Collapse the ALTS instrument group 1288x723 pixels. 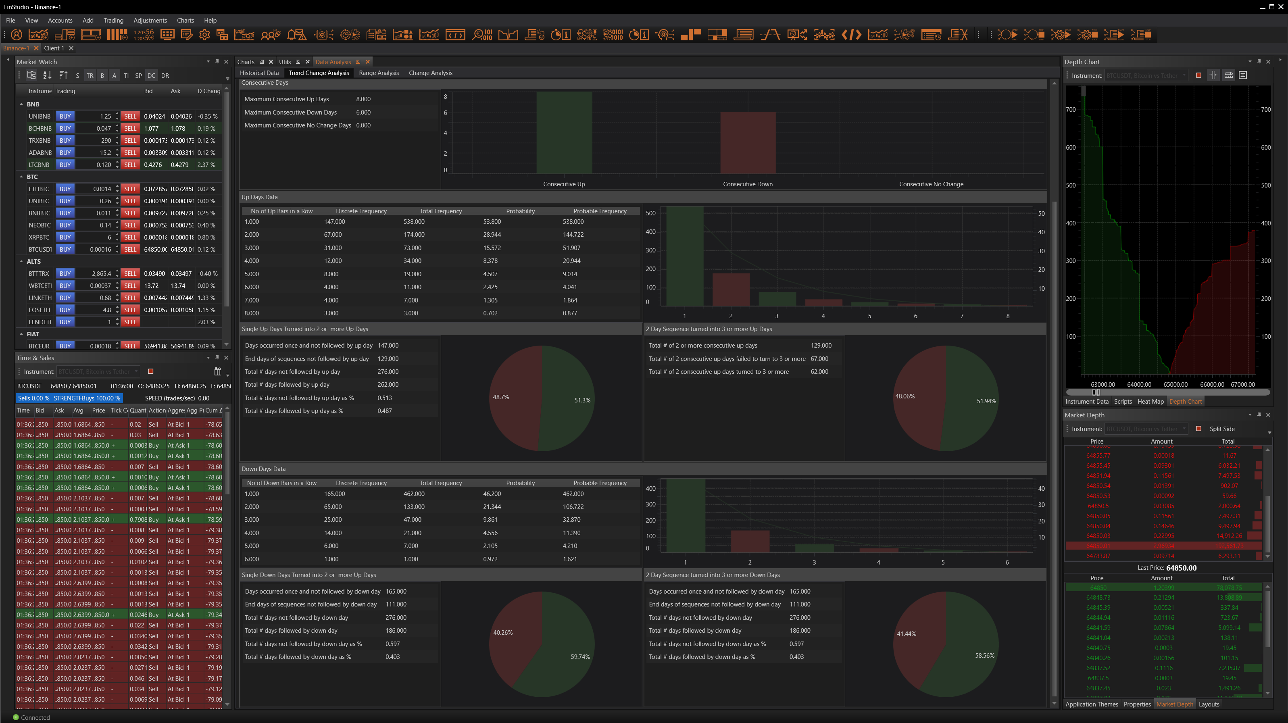click(21, 262)
